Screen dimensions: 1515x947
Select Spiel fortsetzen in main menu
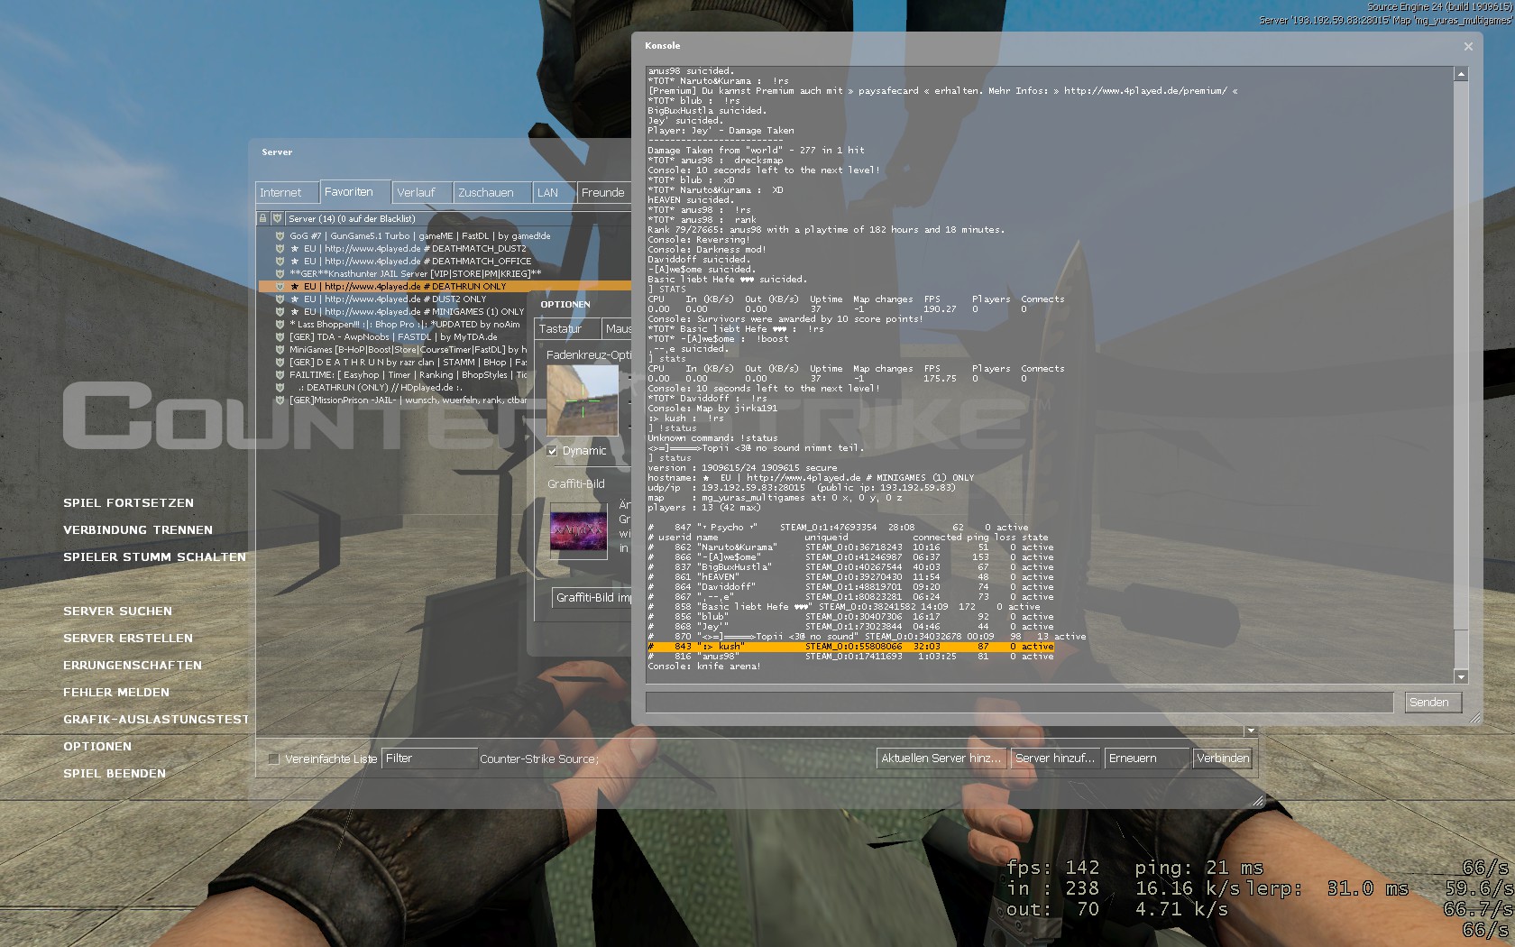128,503
